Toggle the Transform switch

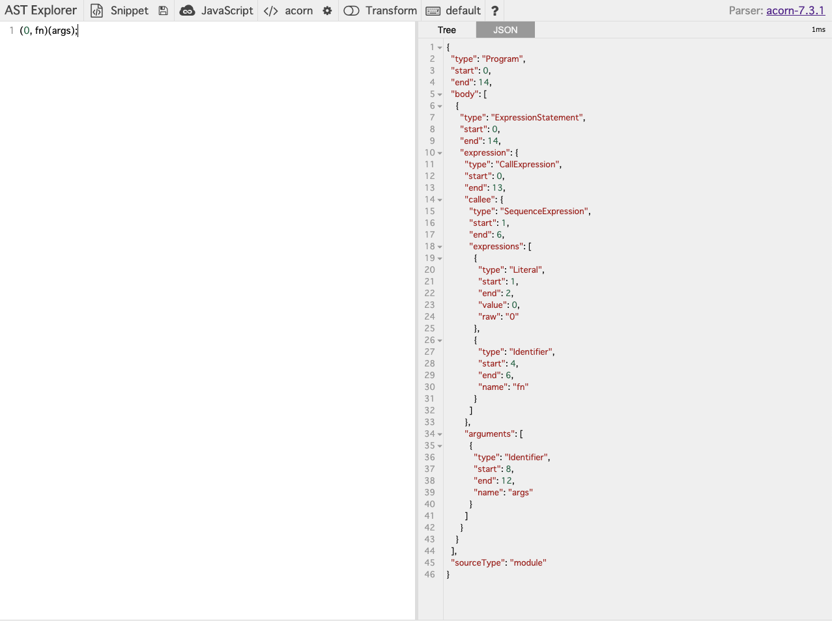pyautogui.click(x=351, y=10)
